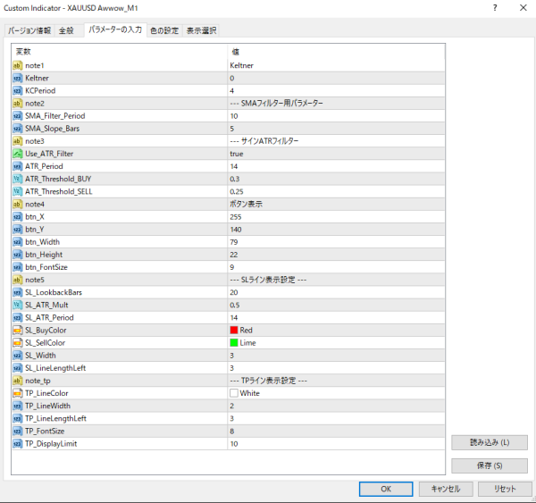
Task: Click the integer icon next to KCPeriod
Action: (x=17, y=90)
